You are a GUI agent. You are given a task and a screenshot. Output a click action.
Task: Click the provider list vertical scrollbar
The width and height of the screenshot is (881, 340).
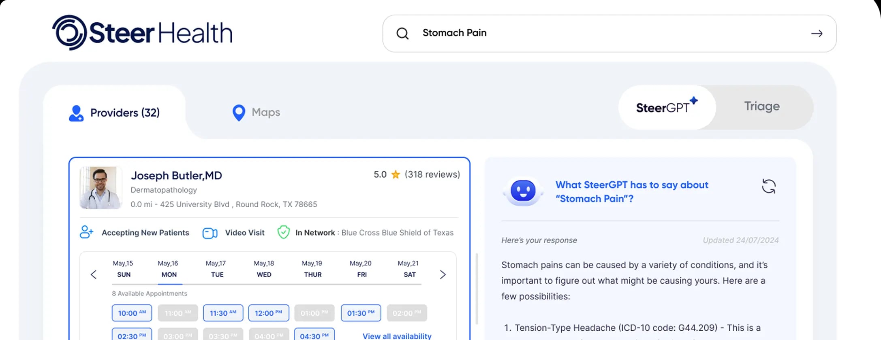coord(477,287)
